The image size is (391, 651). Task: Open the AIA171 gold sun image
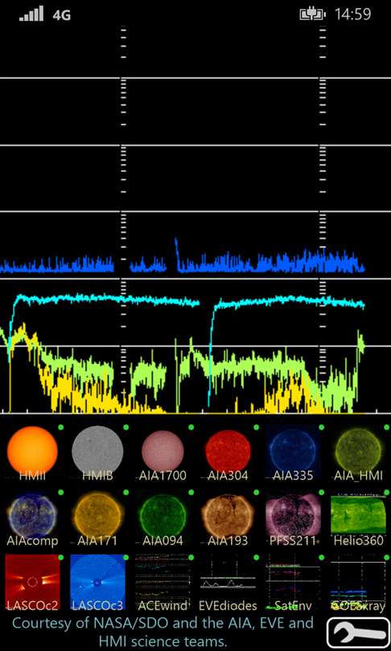(x=97, y=518)
